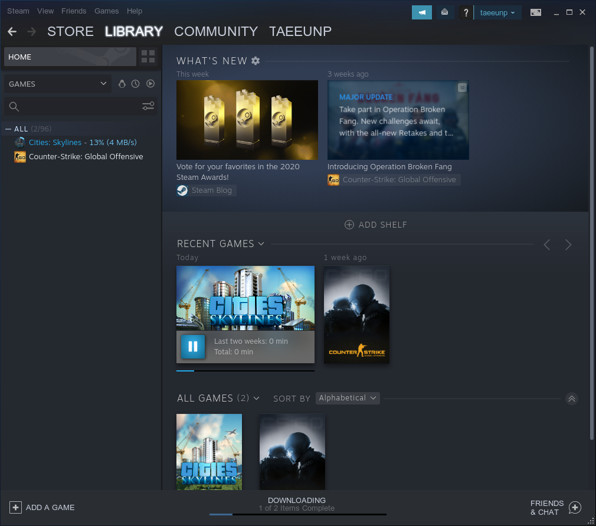Open the inbox envelope icon
596x526 pixels.
pos(444,12)
